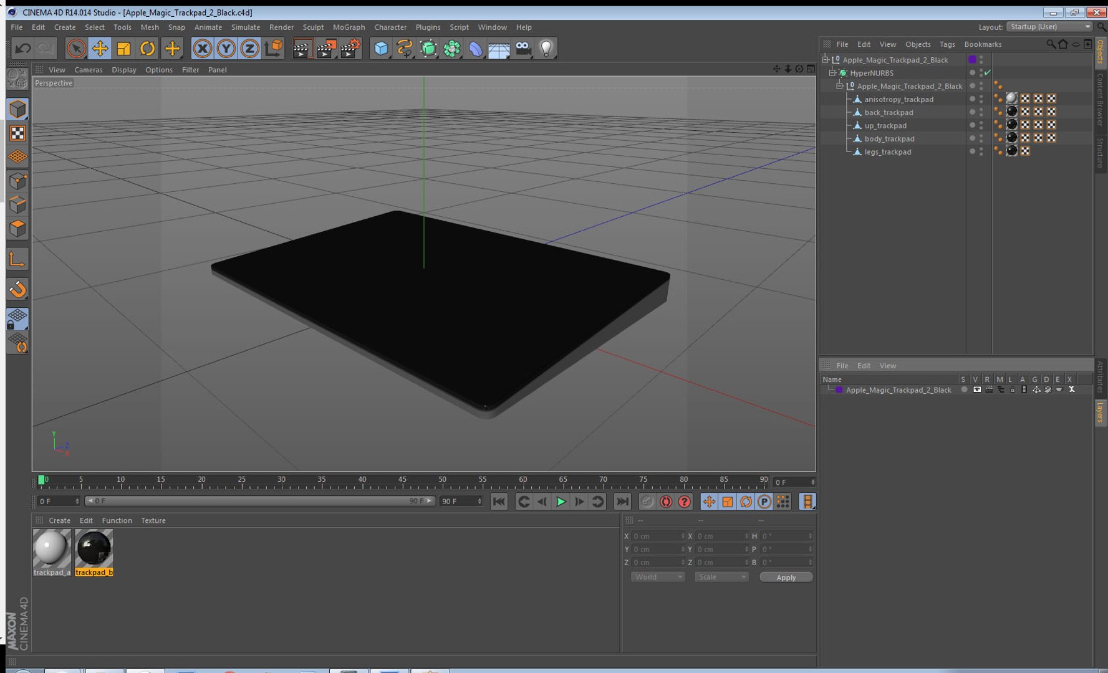Toggle X-axis lock
The height and width of the screenshot is (673, 1108).
[x=202, y=49]
